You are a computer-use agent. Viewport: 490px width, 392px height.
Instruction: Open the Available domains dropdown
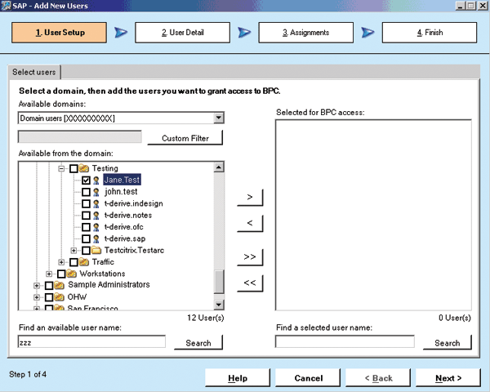[x=219, y=118]
